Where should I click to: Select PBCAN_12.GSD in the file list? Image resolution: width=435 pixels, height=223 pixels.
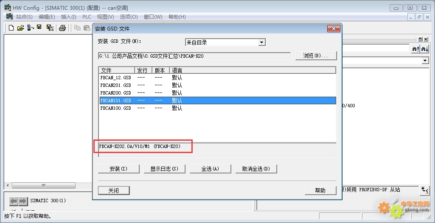217,78
